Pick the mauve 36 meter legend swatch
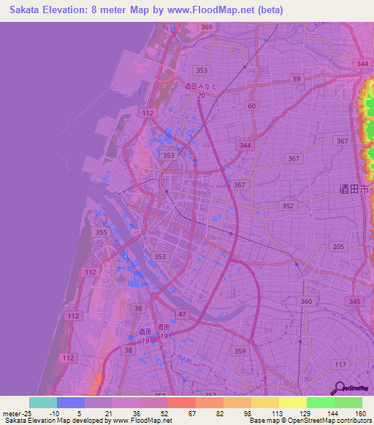This screenshot has height=425, width=374. point(154,403)
